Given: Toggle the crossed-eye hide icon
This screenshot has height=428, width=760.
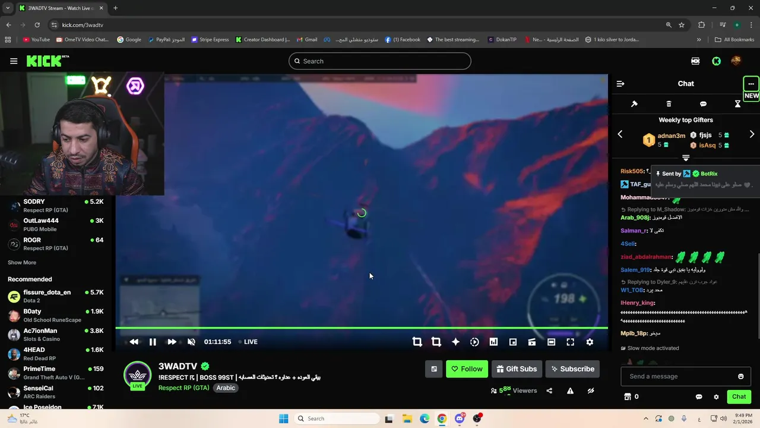Looking at the screenshot, I should 591,391.
